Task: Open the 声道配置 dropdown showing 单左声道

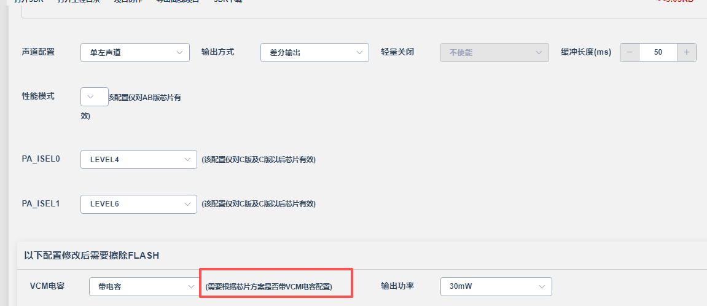Action: tap(135, 52)
